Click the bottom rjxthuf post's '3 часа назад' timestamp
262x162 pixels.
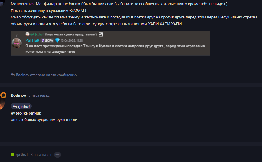click(41, 155)
